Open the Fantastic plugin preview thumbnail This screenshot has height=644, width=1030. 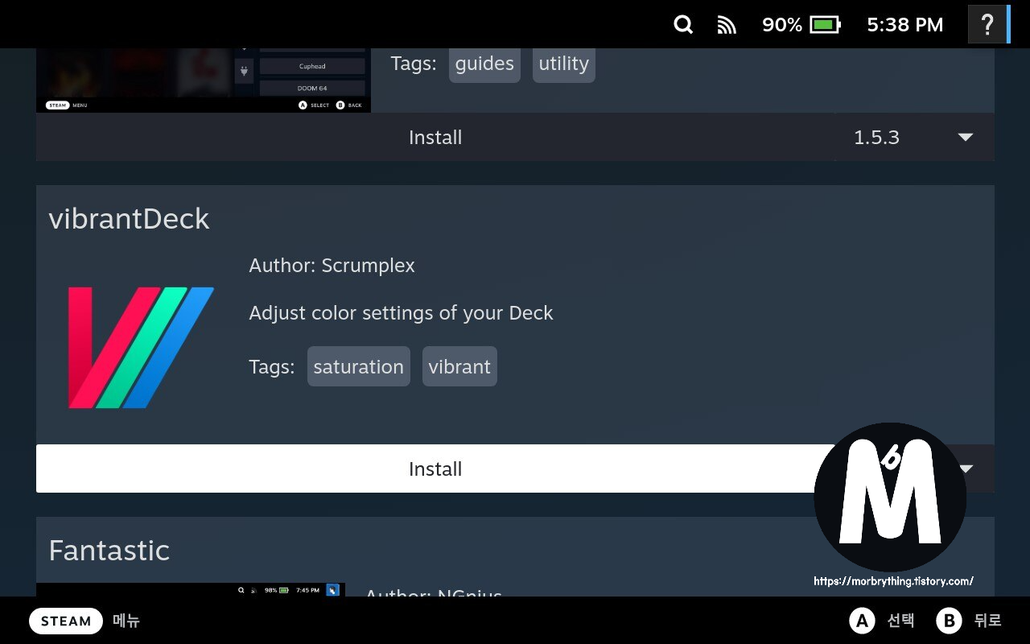tap(191, 589)
